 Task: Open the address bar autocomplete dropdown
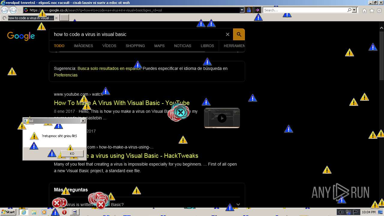coord(242,10)
